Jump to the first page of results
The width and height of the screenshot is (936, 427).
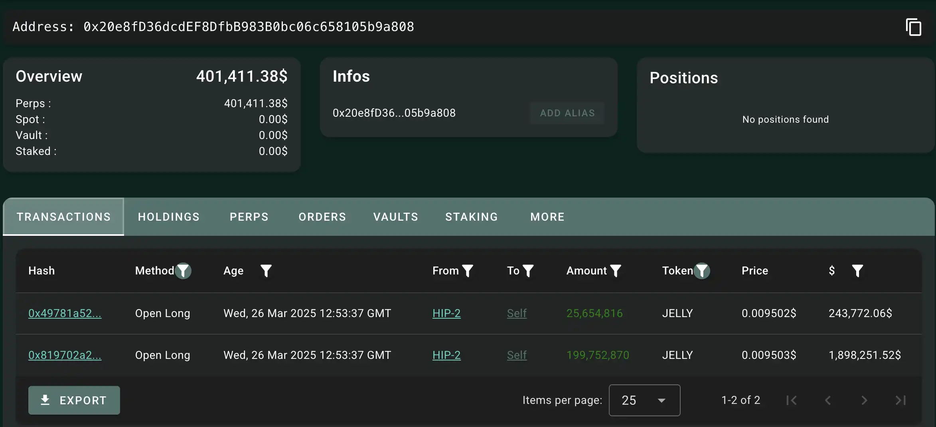[792, 400]
